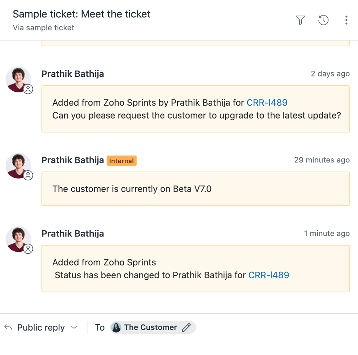Image resolution: width=358 pixels, height=355 pixels.
Task: Click the reply arrow icon
Action: pos(8,327)
